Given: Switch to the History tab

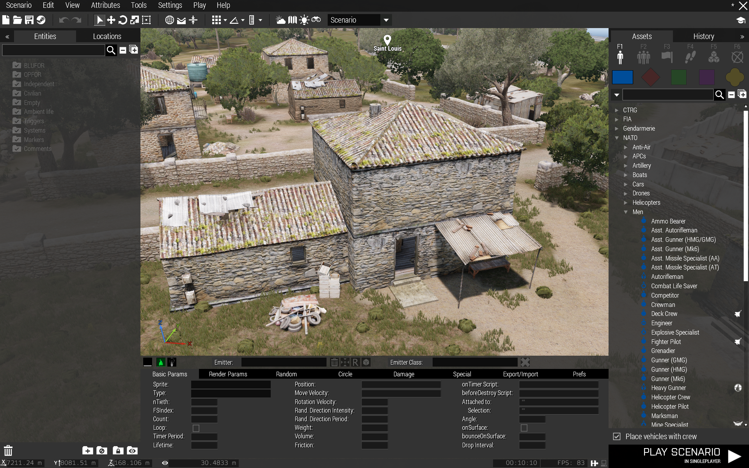Looking at the screenshot, I should click(703, 36).
